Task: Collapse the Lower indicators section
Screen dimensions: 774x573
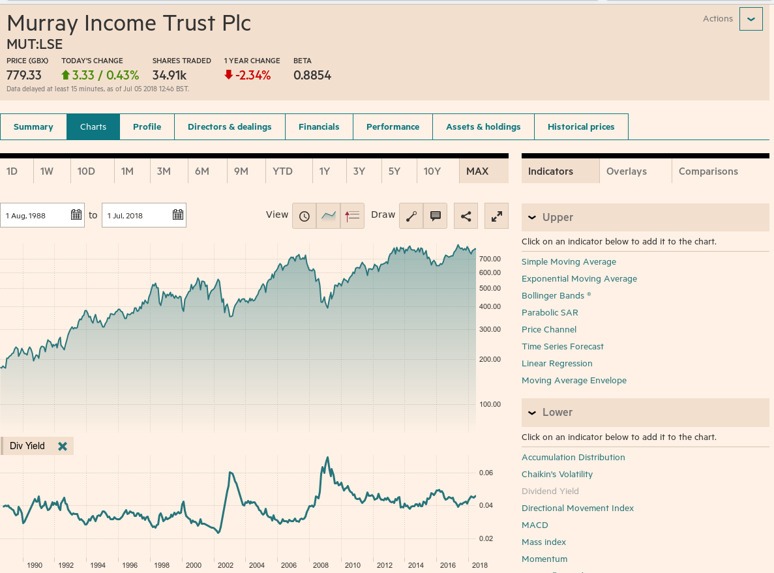Action: point(532,413)
